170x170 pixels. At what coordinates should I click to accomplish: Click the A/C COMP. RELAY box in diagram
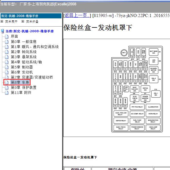coord(137,114)
